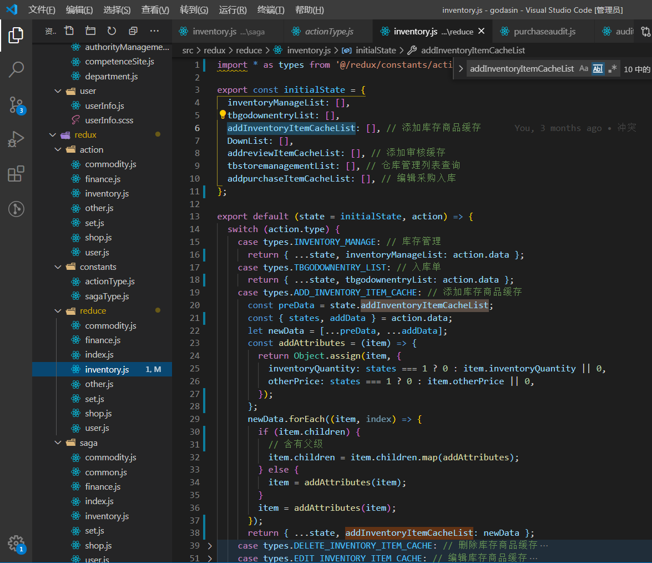Open the 查看(V) menu
This screenshot has width=652, height=563.
[x=155, y=9]
